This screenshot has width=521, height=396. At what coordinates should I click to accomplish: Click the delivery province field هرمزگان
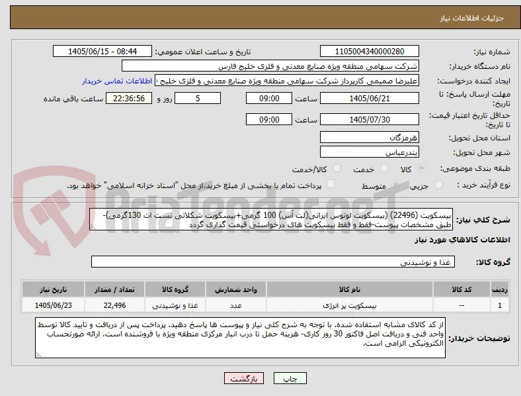370,137
